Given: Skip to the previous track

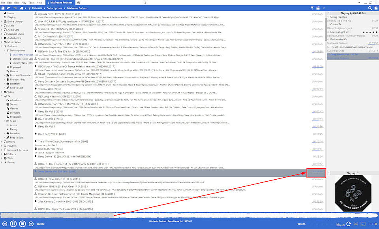Looking at the screenshot, I should [x=5, y=224].
